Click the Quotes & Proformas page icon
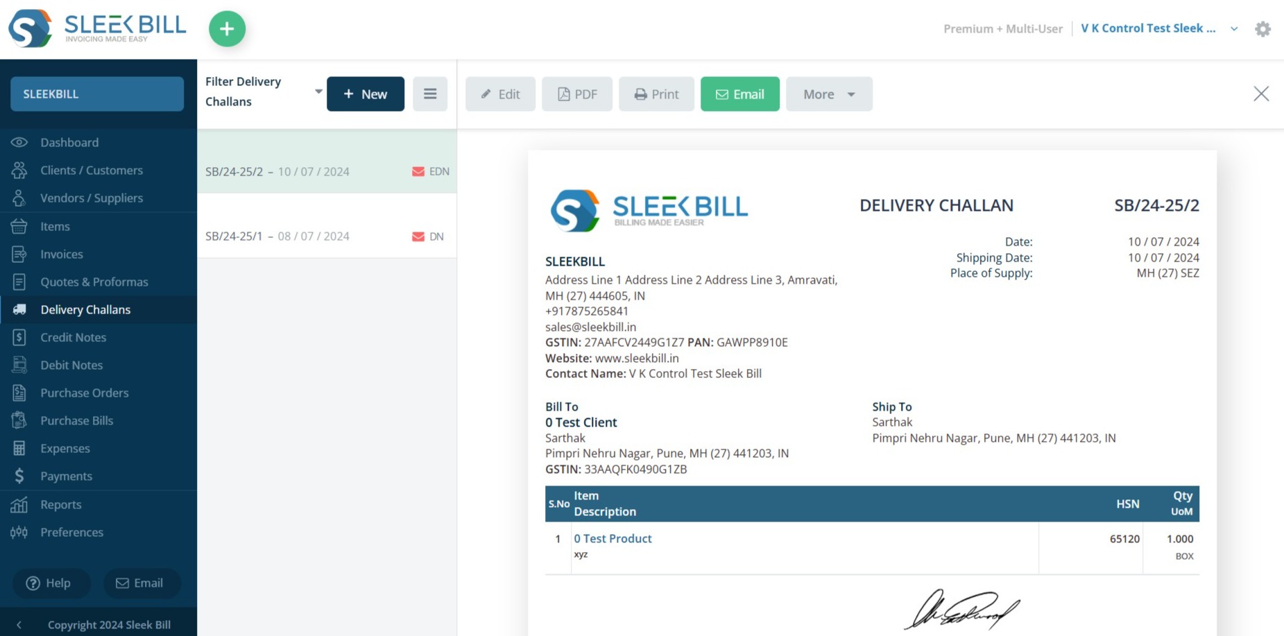The image size is (1284, 636). pos(19,282)
